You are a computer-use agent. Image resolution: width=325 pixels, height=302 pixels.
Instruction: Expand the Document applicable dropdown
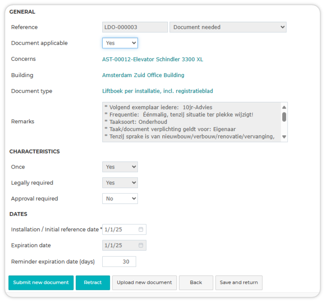[x=120, y=43]
